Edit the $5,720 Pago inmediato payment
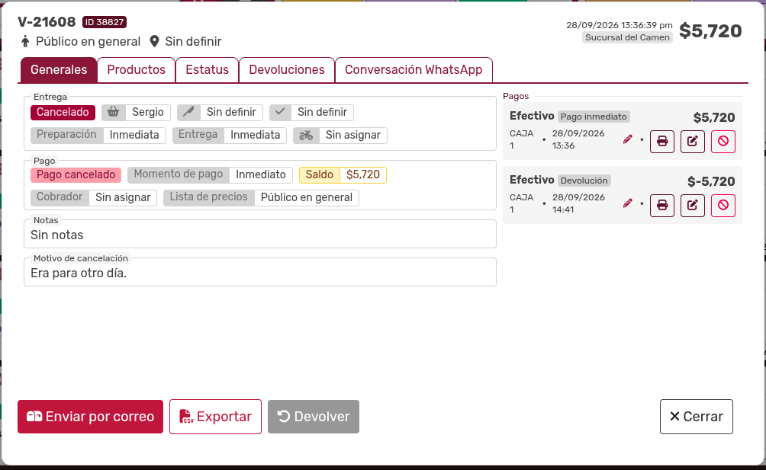This screenshot has width=766, height=470. [693, 142]
